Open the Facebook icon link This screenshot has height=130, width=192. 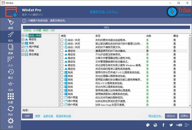[163, 125]
